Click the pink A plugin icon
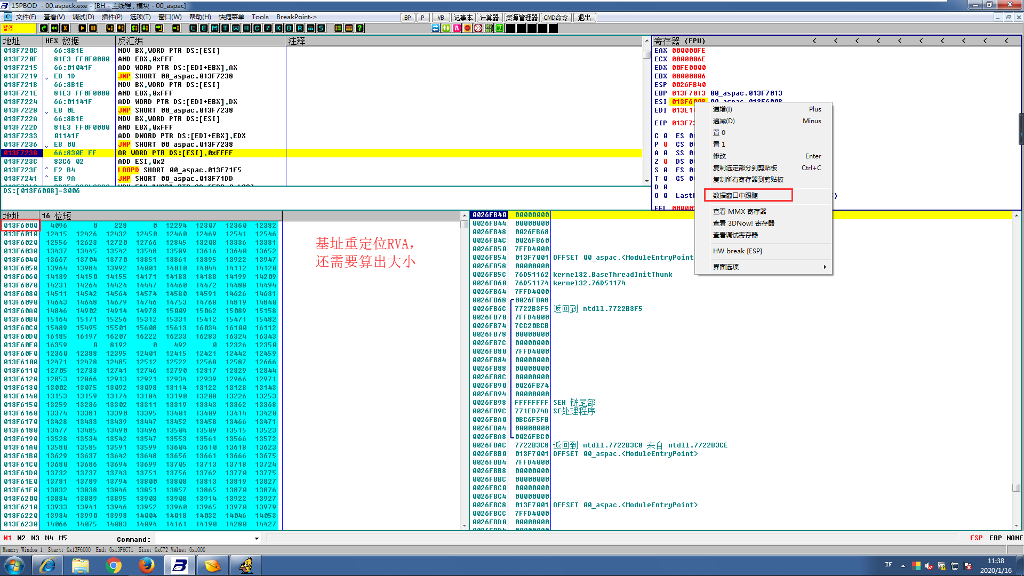The image size is (1024, 576). [x=457, y=28]
